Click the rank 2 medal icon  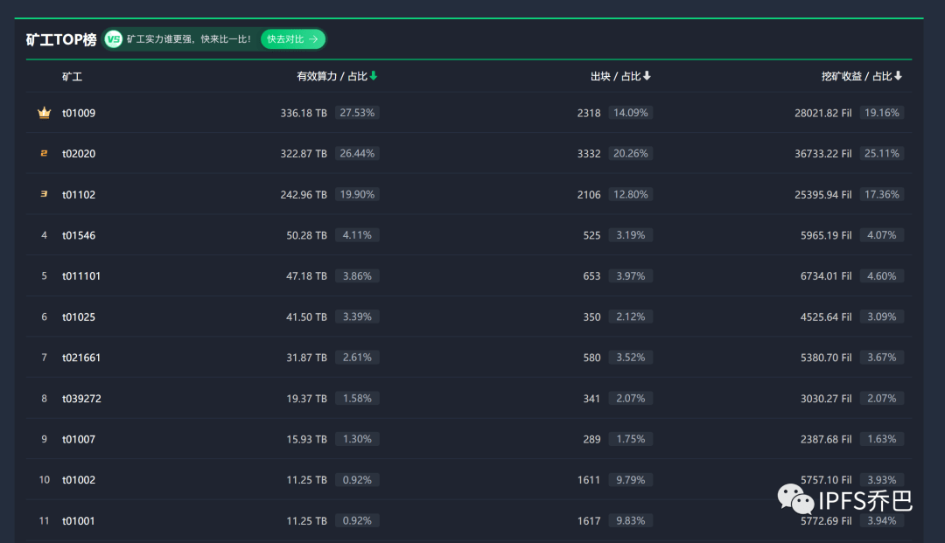coord(44,154)
